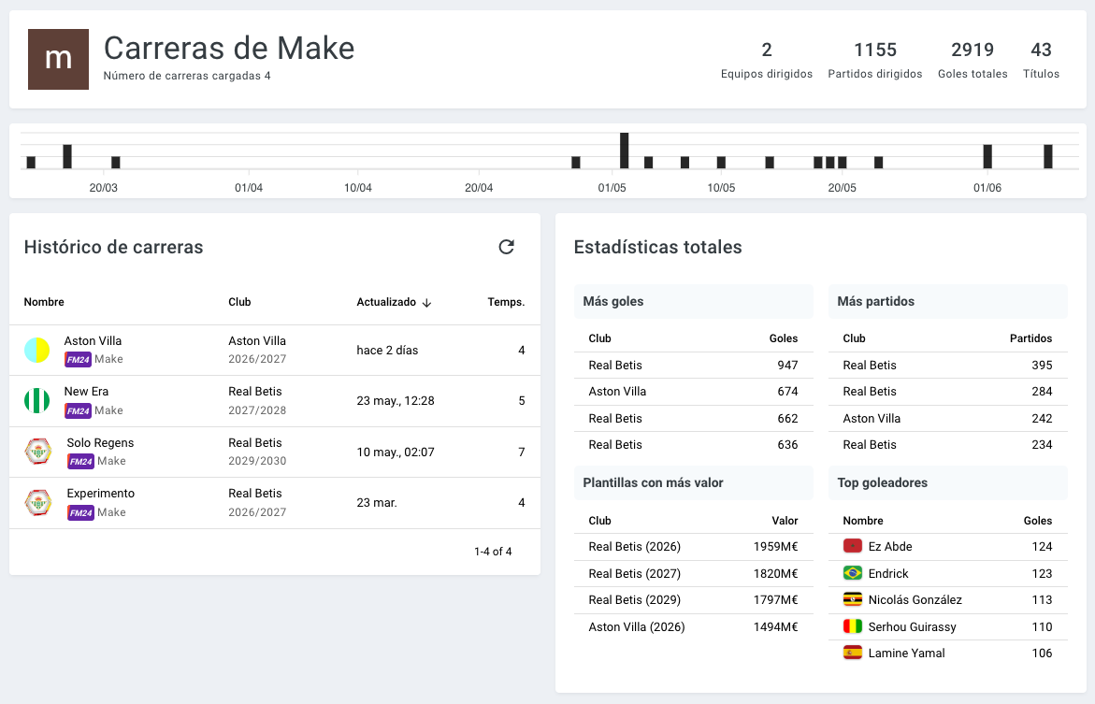Click the brown "m" profile avatar
The width and height of the screenshot is (1095, 704).
[58, 59]
